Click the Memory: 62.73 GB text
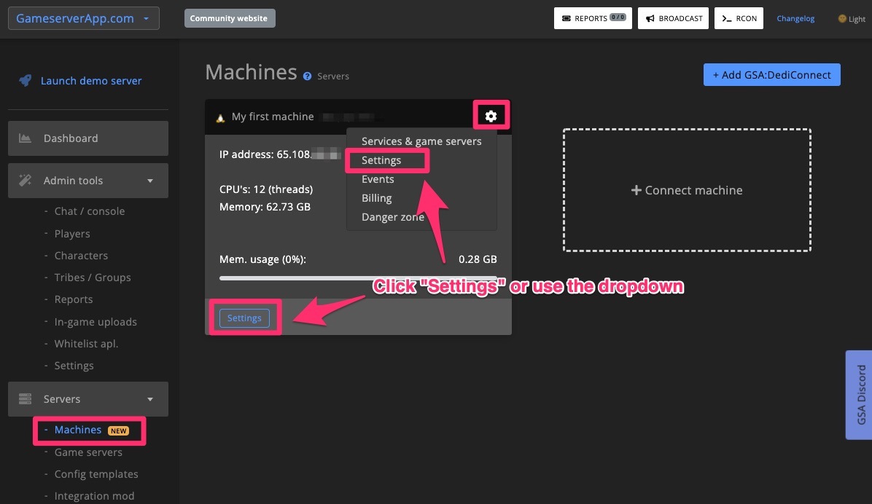872x504 pixels. tap(265, 207)
